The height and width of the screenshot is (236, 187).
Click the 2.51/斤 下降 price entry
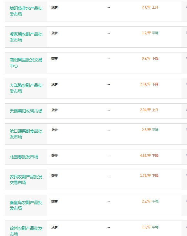pyautogui.click(x=149, y=84)
